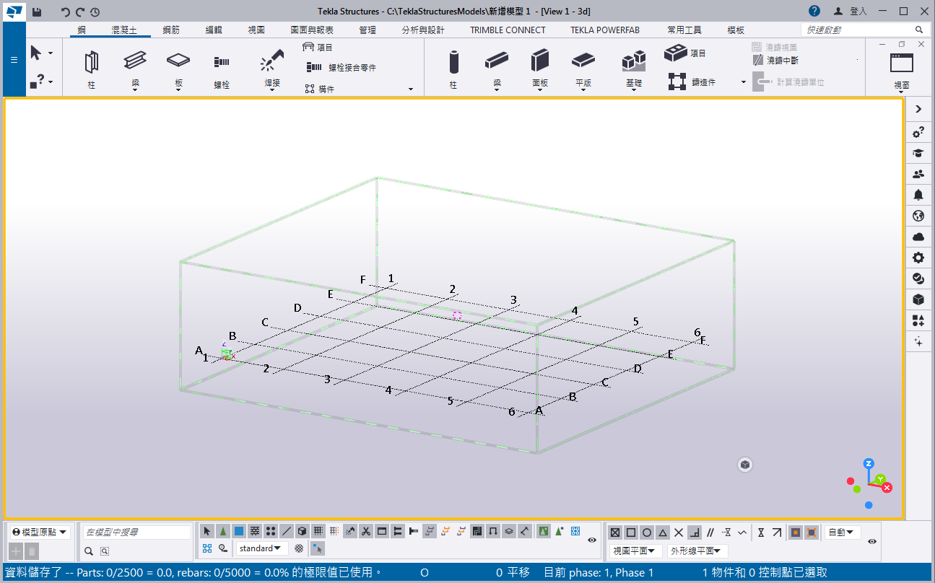The image size is (935, 583).
Task: Choose the bolt (螺栓) tool
Action: pyautogui.click(x=222, y=63)
